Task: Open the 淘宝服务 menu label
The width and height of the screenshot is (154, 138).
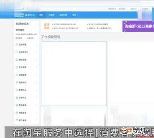Action: click(x=22, y=113)
